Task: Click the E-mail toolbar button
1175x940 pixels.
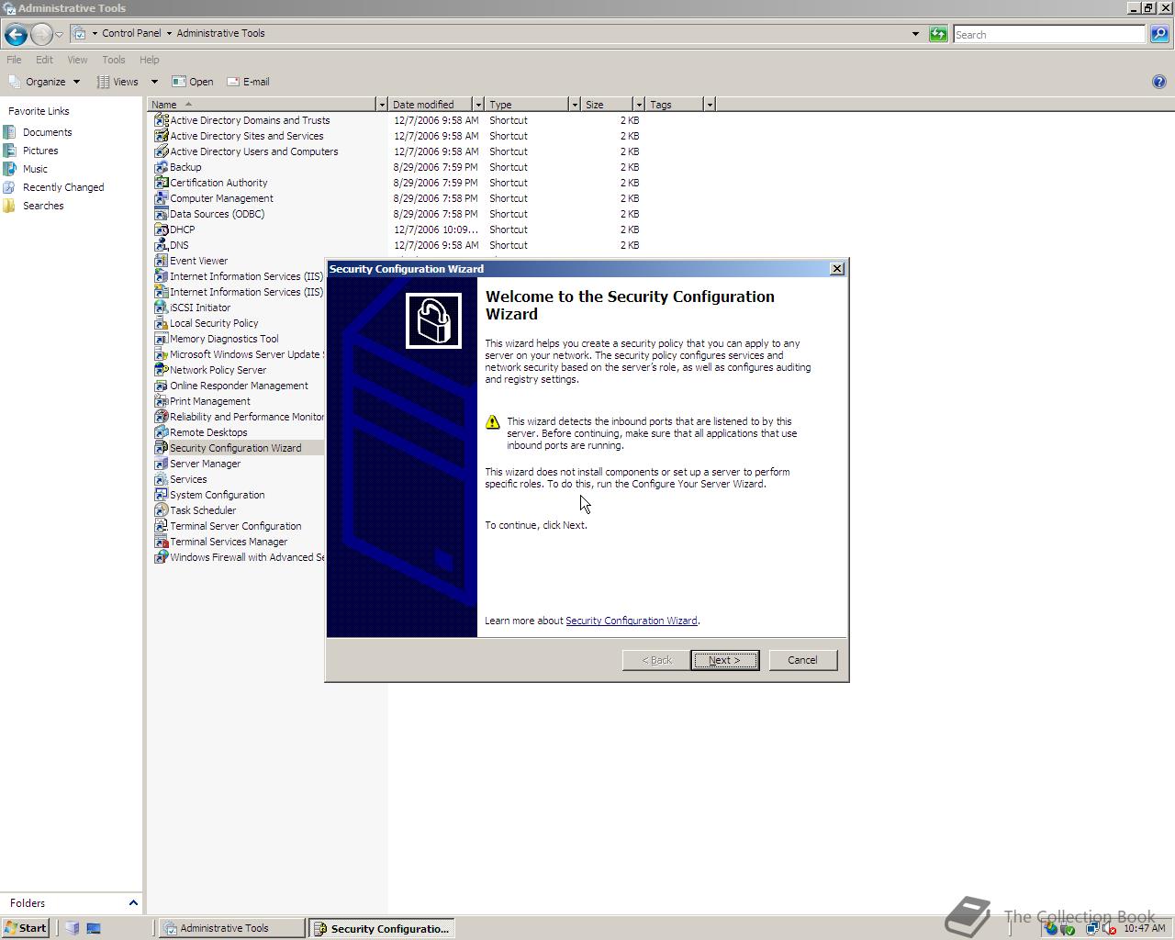Action: (x=248, y=82)
